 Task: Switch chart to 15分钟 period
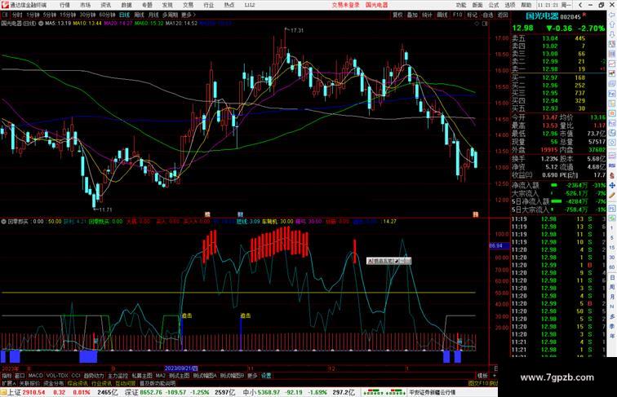[x=68, y=15]
